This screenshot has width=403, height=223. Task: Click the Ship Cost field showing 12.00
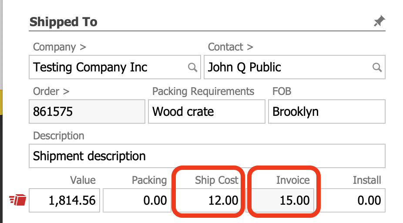point(207,200)
